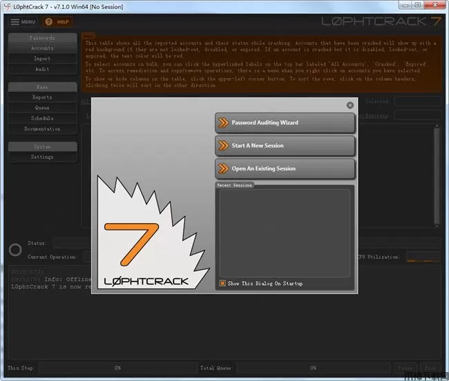449x381 pixels.
Task: Open the Documentation sidebar item
Action: pyautogui.click(x=42, y=128)
